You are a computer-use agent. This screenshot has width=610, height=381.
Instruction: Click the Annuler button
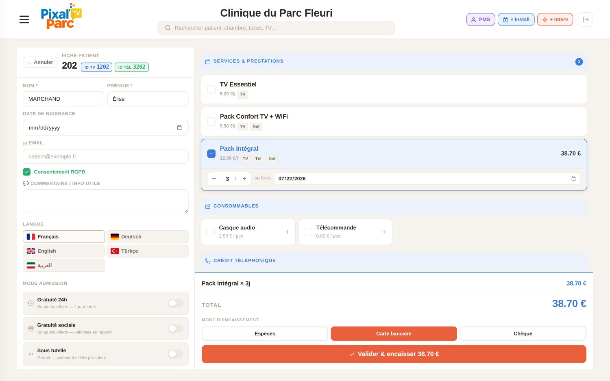coord(40,62)
